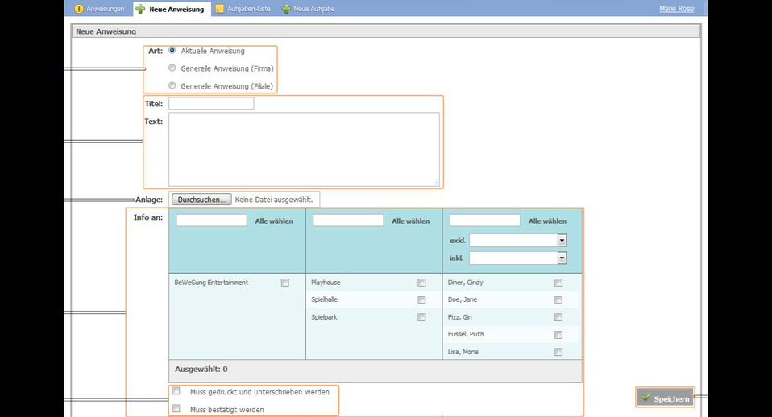The height and width of the screenshot is (417, 772).
Task: Open the Anweisungen tab
Action: 99,9
